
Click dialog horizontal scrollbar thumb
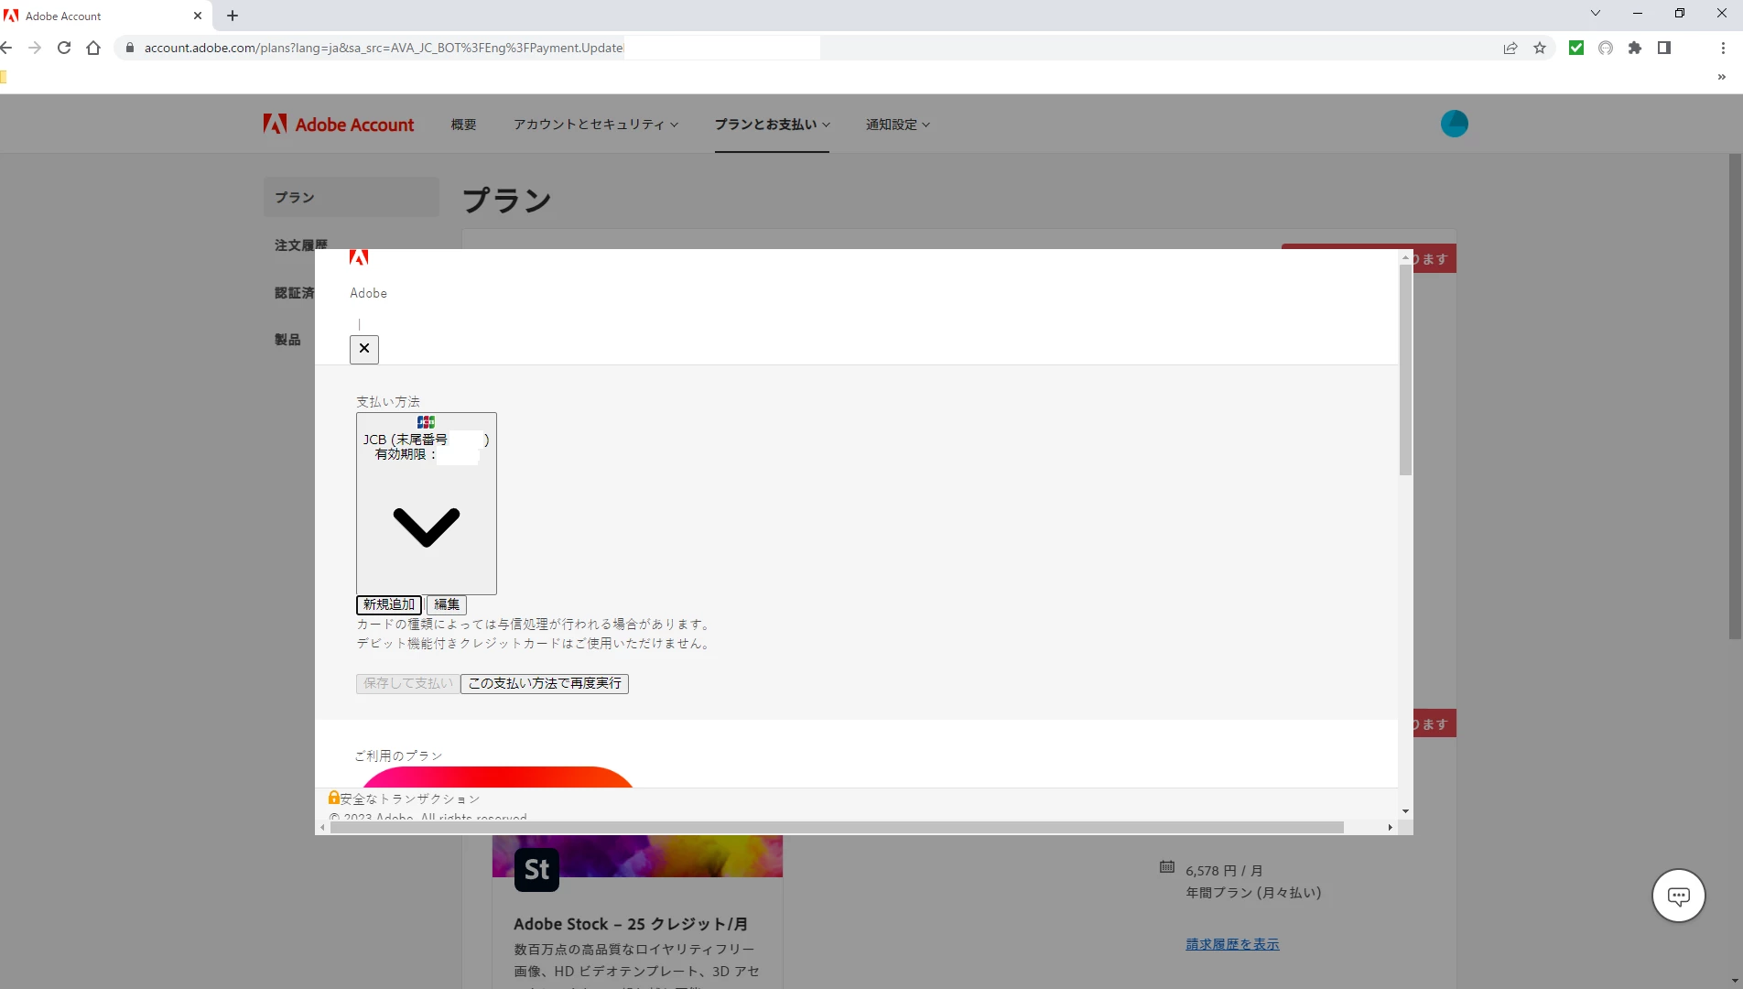pyautogui.click(x=837, y=827)
